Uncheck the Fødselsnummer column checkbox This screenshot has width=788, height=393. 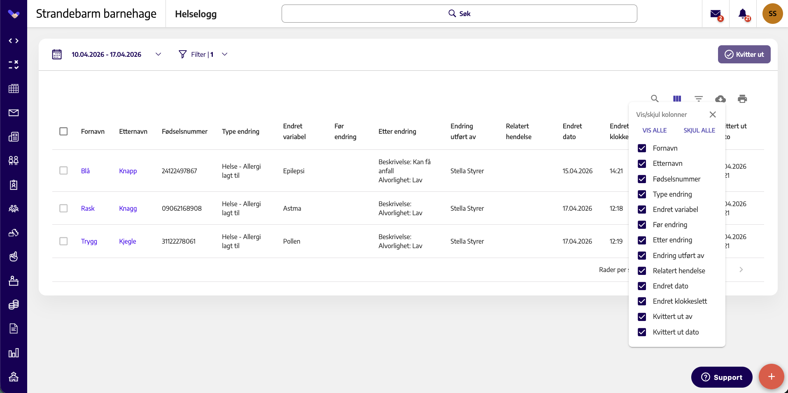coord(642,179)
